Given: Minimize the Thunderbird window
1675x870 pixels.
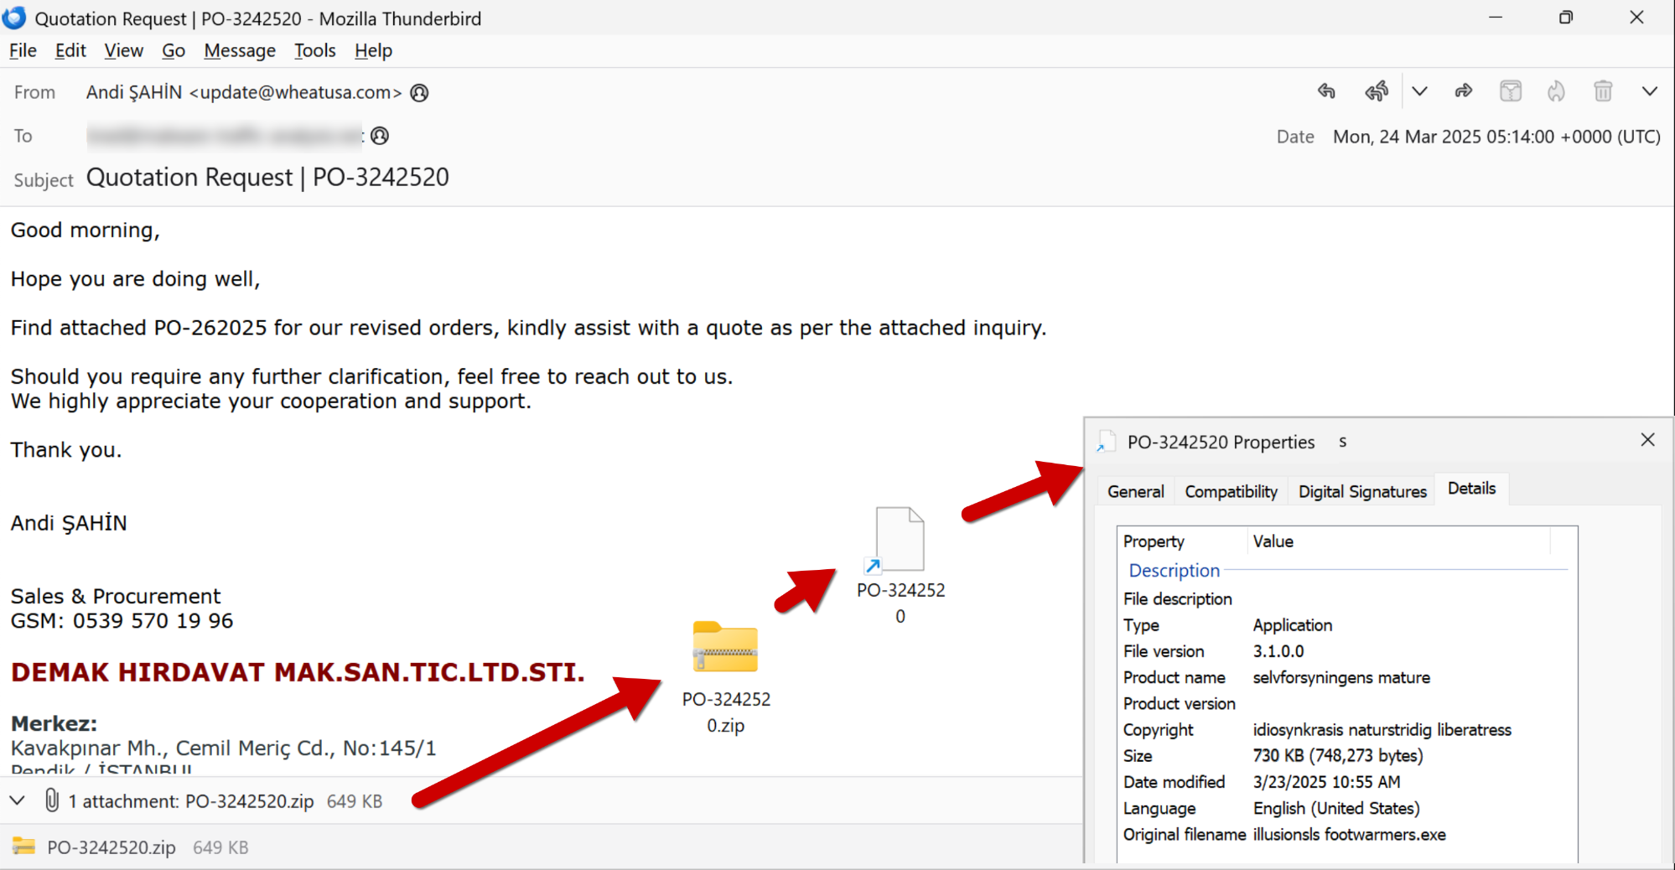Looking at the screenshot, I should pos(1496,18).
